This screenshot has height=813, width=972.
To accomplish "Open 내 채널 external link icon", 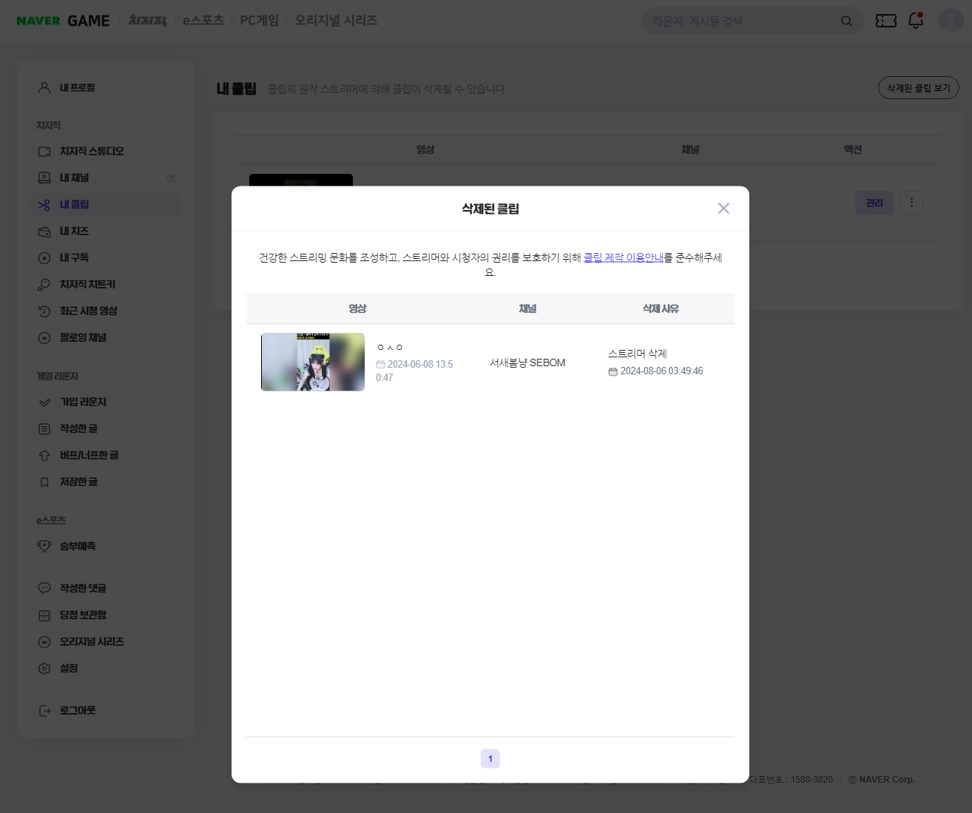I will (x=170, y=178).
